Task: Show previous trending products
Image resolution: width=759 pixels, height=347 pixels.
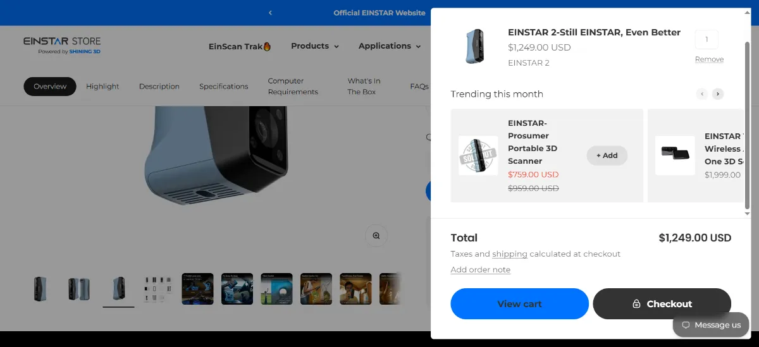Action: pos(701,94)
